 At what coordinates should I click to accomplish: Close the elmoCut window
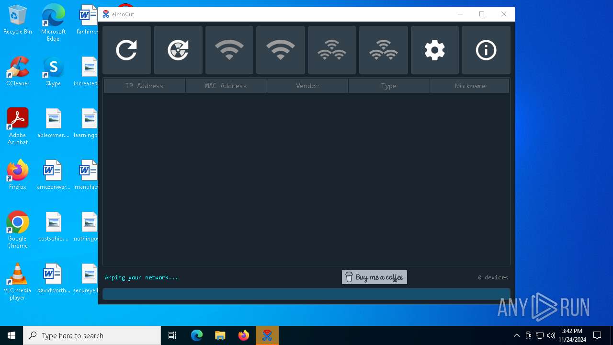504,14
